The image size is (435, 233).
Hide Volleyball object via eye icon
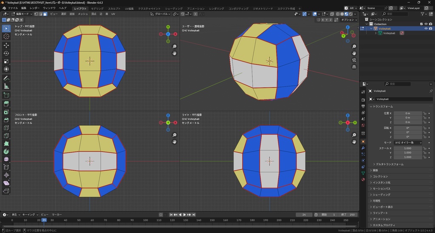click(426, 28)
